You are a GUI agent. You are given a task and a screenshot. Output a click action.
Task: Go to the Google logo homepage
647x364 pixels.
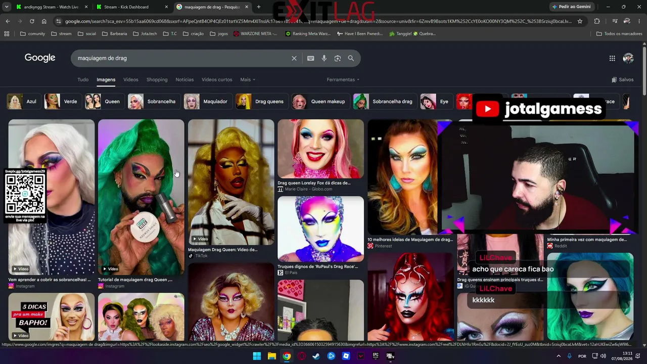(x=40, y=58)
